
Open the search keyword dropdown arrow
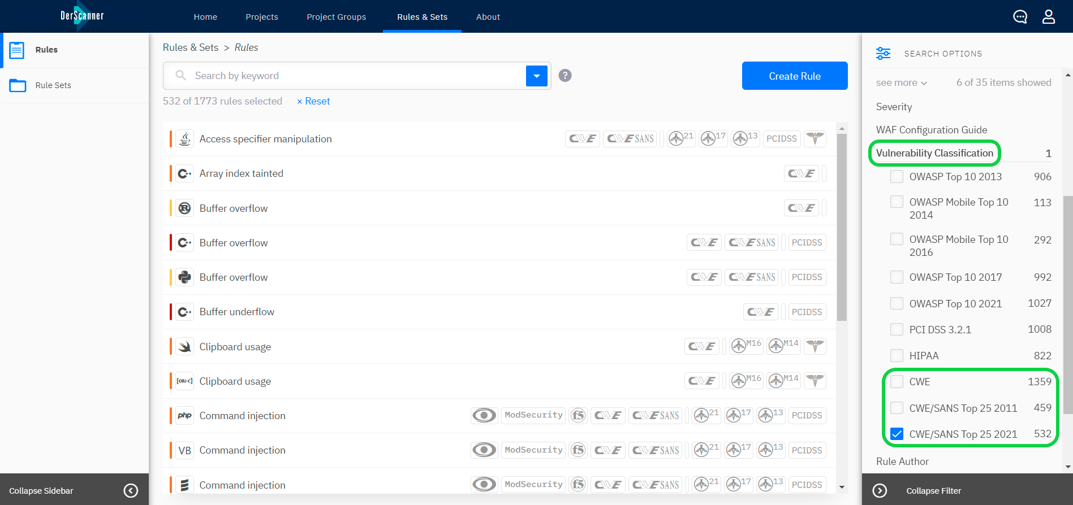[537, 76]
